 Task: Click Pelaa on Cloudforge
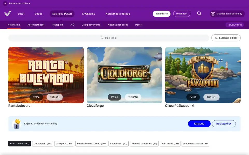pos(114,97)
